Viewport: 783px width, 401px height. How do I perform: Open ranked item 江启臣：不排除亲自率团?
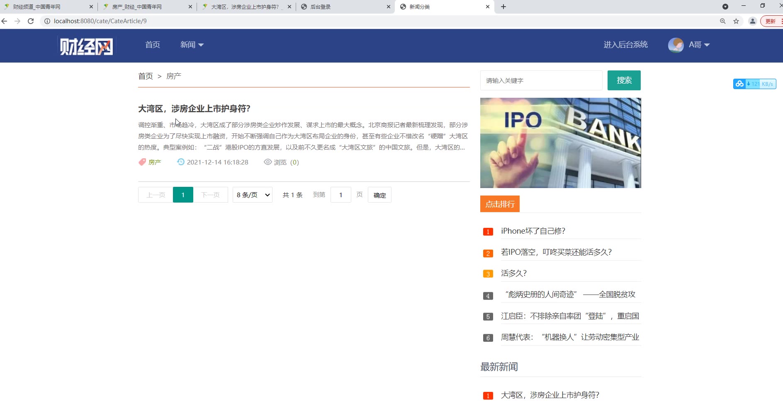570,316
